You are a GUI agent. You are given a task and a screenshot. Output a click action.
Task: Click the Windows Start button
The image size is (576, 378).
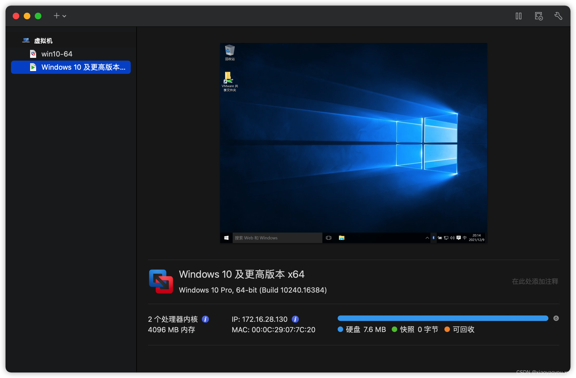tap(226, 238)
